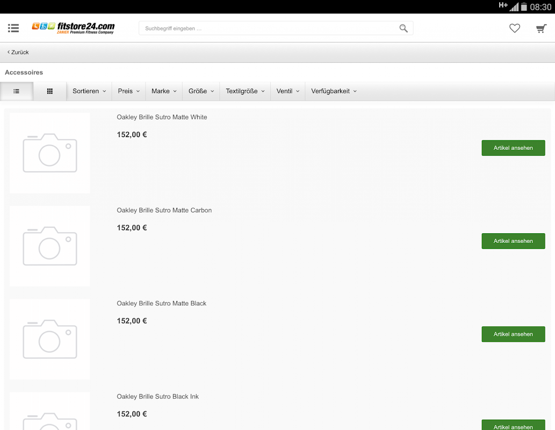Expand the Verfügbarkeit filter dropdown
Viewport: 555px width, 430px height.
[334, 91]
